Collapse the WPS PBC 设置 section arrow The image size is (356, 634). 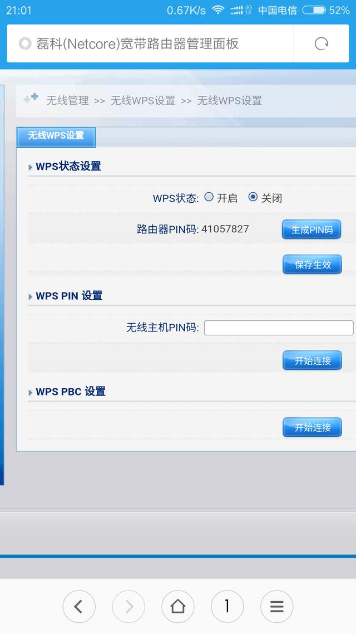[30, 393]
